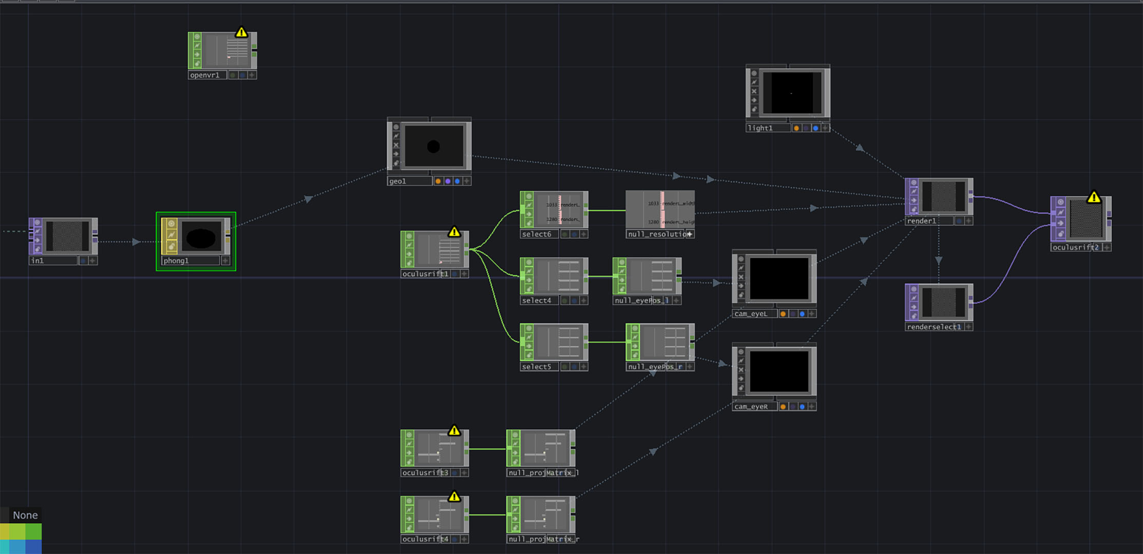Click the warning icon on oculusrift3 node
The width and height of the screenshot is (1143, 554).
454,431
